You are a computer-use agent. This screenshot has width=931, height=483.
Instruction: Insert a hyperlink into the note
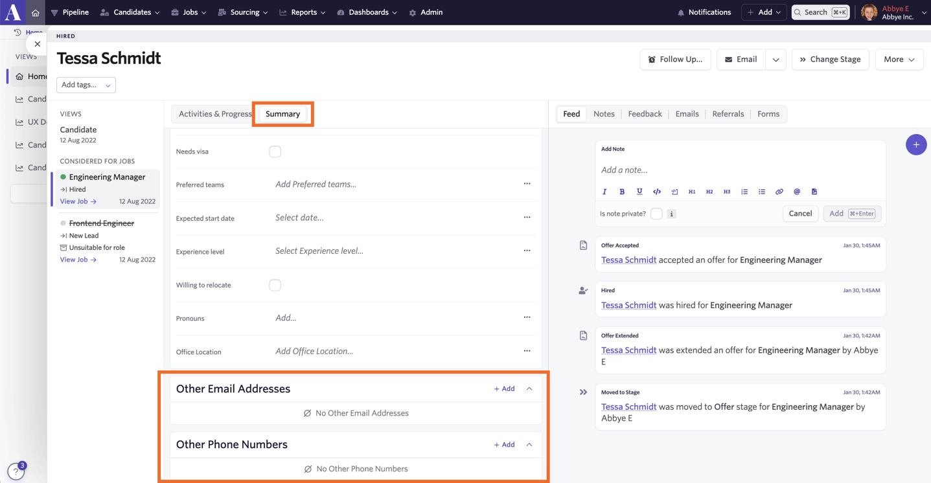(779, 192)
